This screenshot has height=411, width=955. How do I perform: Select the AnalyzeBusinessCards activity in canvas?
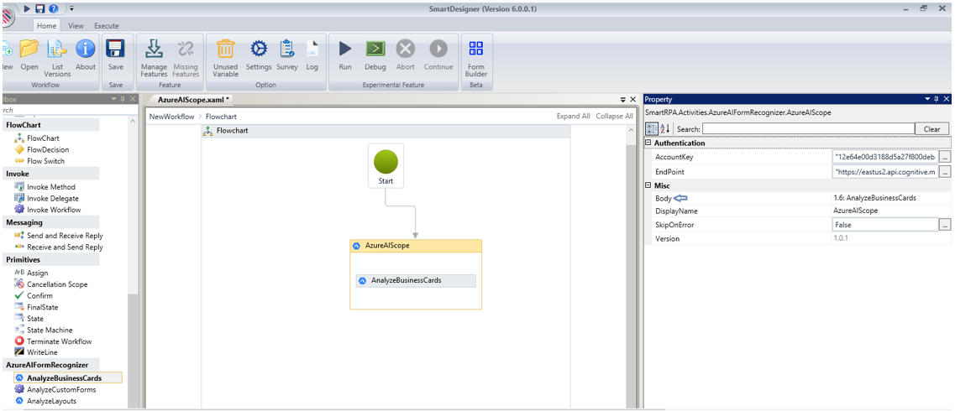coord(416,281)
